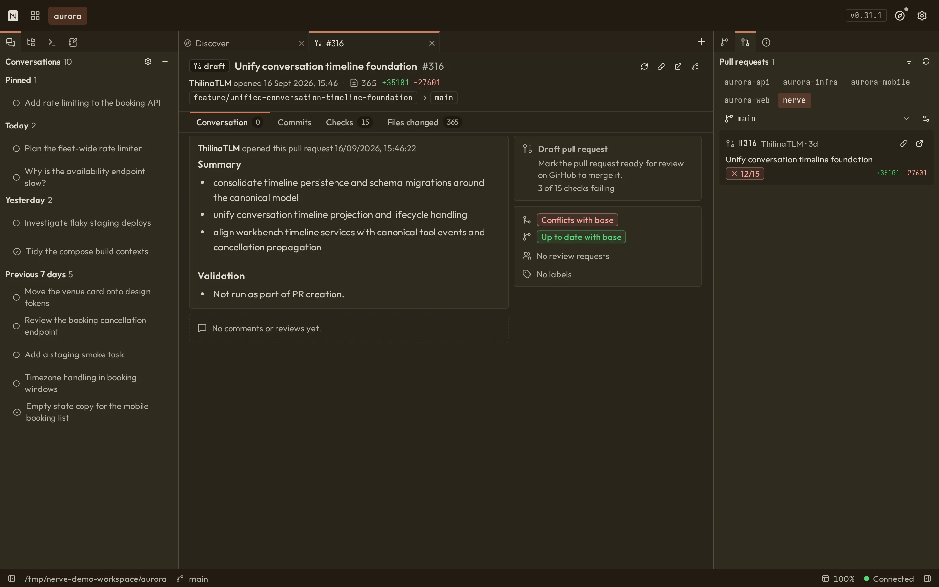Viewport: 939px width, 587px height.
Task: Click the aurora workspace button
Action: tap(67, 16)
